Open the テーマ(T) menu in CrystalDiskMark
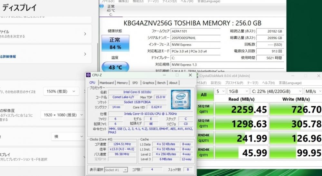This screenshot has width=322, height=176. click(x=252, y=83)
